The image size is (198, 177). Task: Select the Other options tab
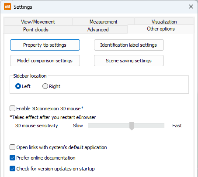click(161, 29)
